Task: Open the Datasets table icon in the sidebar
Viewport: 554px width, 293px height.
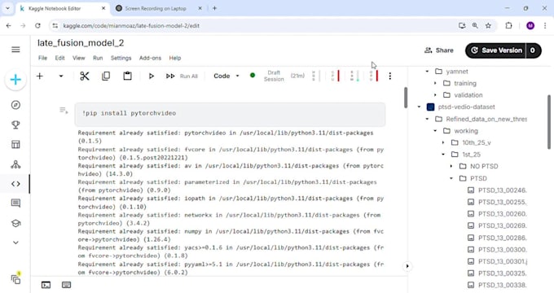Action: click(x=15, y=144)
